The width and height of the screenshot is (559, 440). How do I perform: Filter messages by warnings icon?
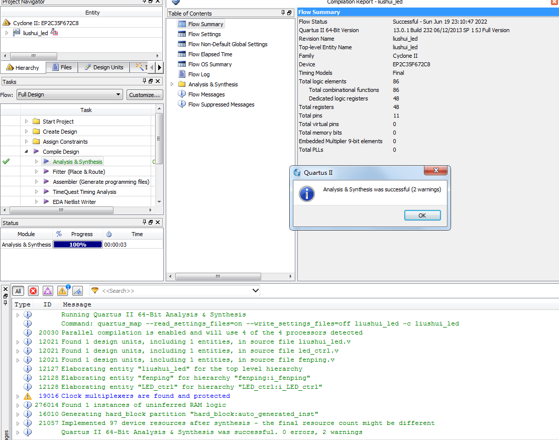tap(62, 291)
